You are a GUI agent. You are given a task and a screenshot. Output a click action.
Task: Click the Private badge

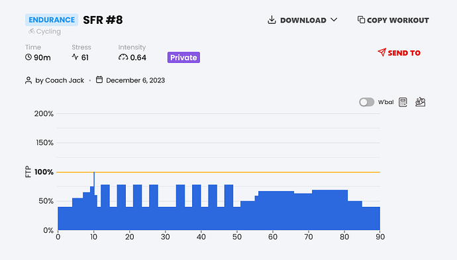click(183, 58)
